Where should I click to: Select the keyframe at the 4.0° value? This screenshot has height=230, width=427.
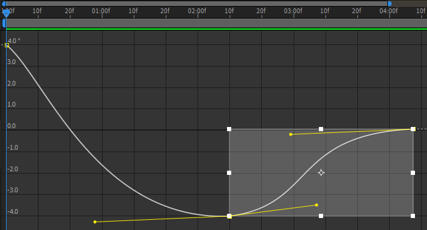tap(7, 46)
